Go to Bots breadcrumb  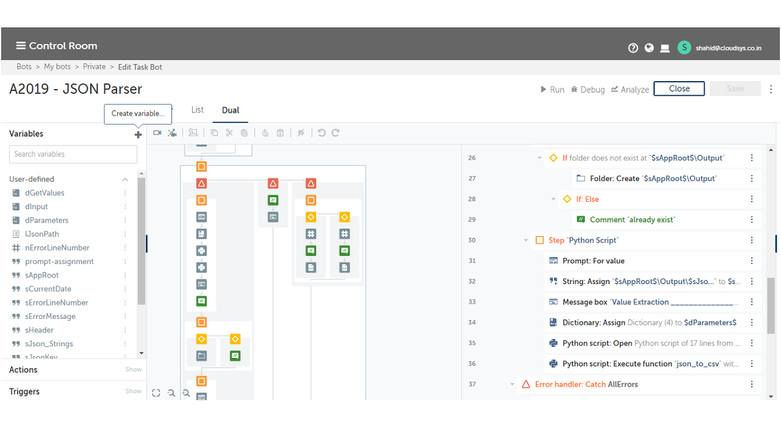coord(24,66)
